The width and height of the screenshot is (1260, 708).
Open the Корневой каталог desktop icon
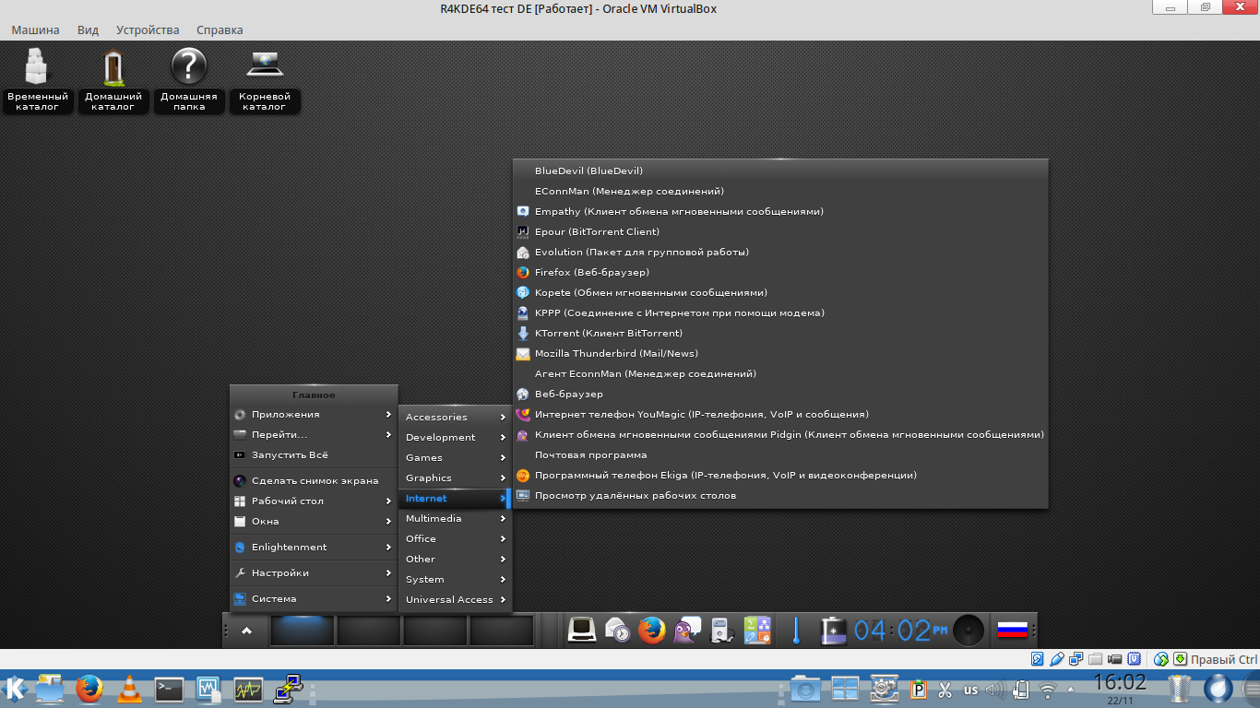click(x=265, y=80)
